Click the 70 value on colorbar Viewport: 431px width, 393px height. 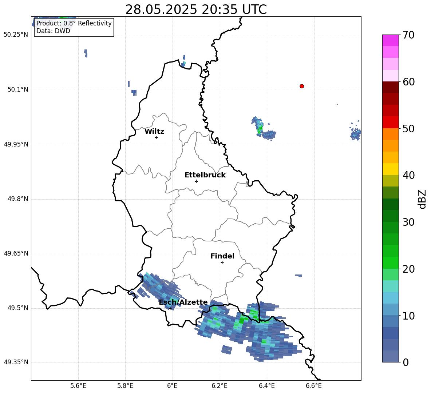(408, 35)
